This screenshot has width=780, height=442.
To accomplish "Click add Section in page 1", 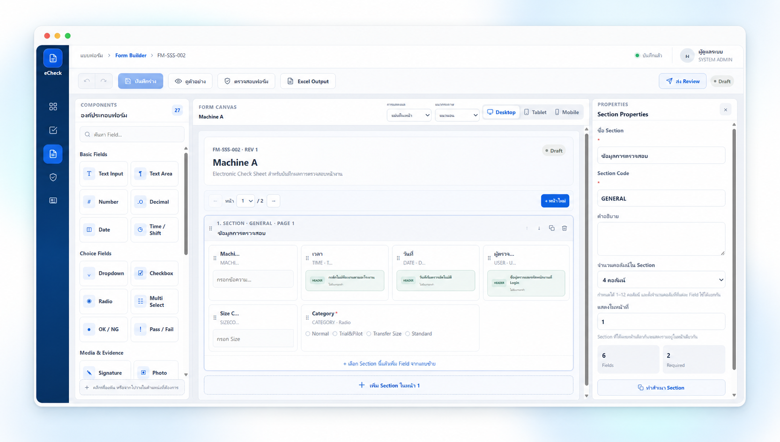I will point(388,385).
